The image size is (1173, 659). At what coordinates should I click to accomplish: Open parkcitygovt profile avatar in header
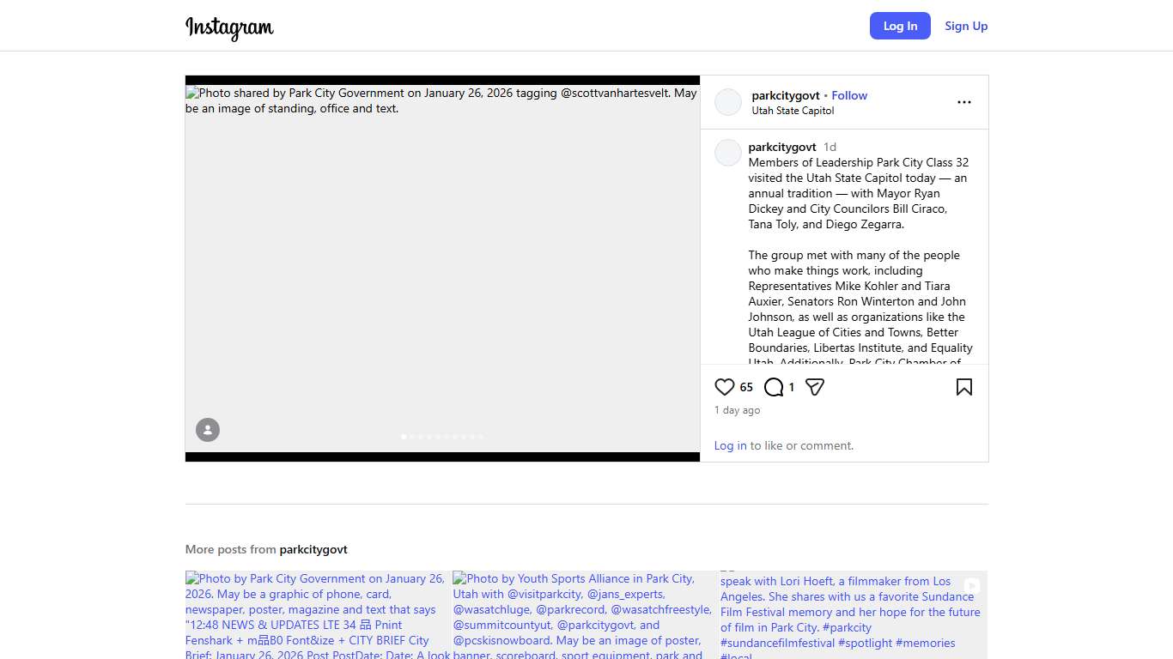tap(728, 102)
